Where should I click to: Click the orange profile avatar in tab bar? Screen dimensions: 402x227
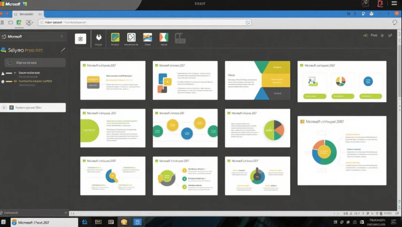pyautogui.click(x=397, y=14)
